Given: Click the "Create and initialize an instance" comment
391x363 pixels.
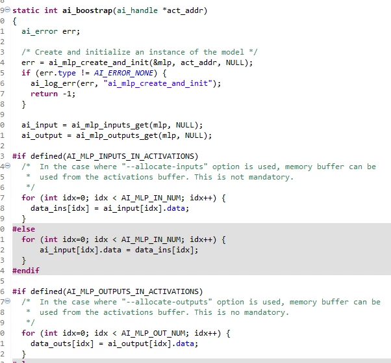Looking at the screenshot, I should [140, 52].
